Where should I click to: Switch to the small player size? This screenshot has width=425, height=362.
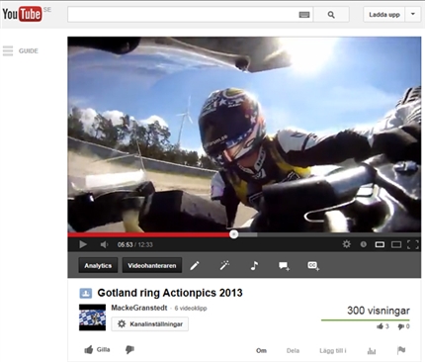(x=380, y=244)
